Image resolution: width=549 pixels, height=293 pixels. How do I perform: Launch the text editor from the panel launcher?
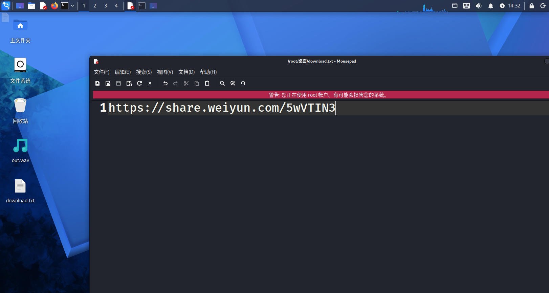[x=43, y=6]
